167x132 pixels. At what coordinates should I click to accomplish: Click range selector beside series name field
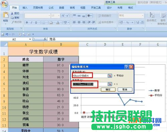110,76
